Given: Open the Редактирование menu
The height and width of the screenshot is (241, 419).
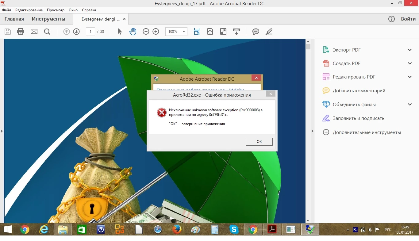Looking at the screenshot, I should coord(29,10).
